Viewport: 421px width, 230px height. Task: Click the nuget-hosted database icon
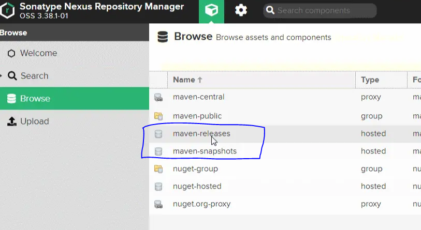pos(158,187)
